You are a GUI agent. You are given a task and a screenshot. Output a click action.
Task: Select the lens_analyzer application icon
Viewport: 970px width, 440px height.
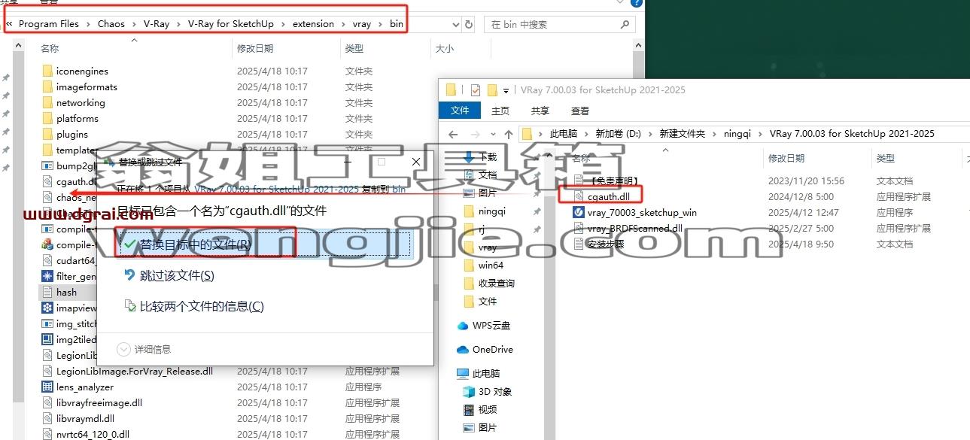click(47, 387)
